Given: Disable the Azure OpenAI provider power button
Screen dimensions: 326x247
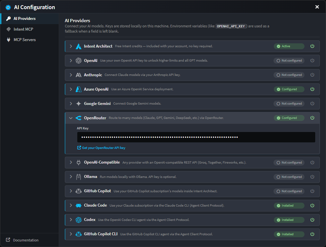Looking at the screenshot, I should [x=312, y=89].
